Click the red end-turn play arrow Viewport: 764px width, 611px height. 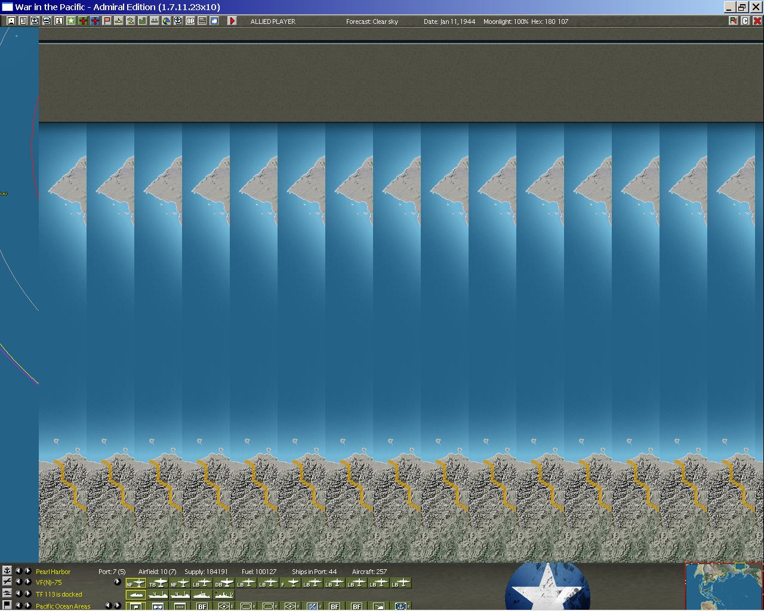point(232,21)
